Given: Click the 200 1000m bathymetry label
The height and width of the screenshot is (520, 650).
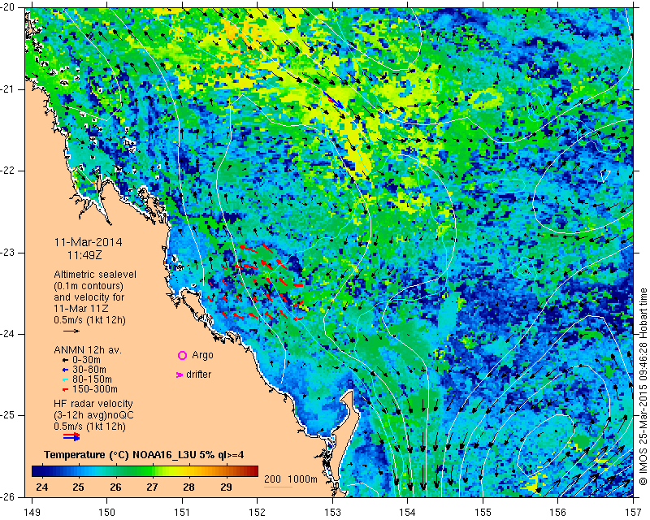Looking at the screenshot, I should pyautogui.click(x=291, y=479).
